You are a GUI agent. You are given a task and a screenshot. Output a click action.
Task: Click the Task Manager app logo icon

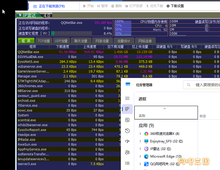point(128,84)
